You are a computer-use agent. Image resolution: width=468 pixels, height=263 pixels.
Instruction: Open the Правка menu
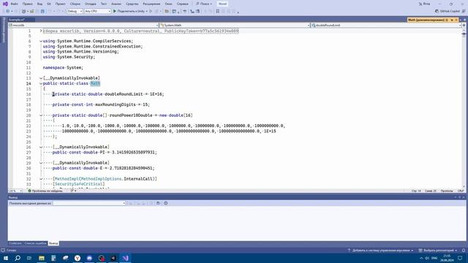click(x=28, y=4)
